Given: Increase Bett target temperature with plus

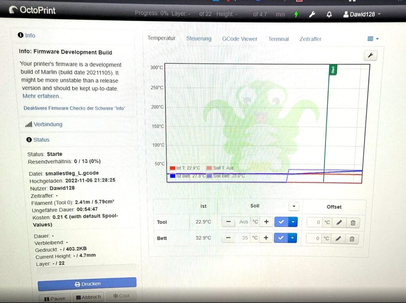Looking at the screenshot, I should [x=266, y=238].
